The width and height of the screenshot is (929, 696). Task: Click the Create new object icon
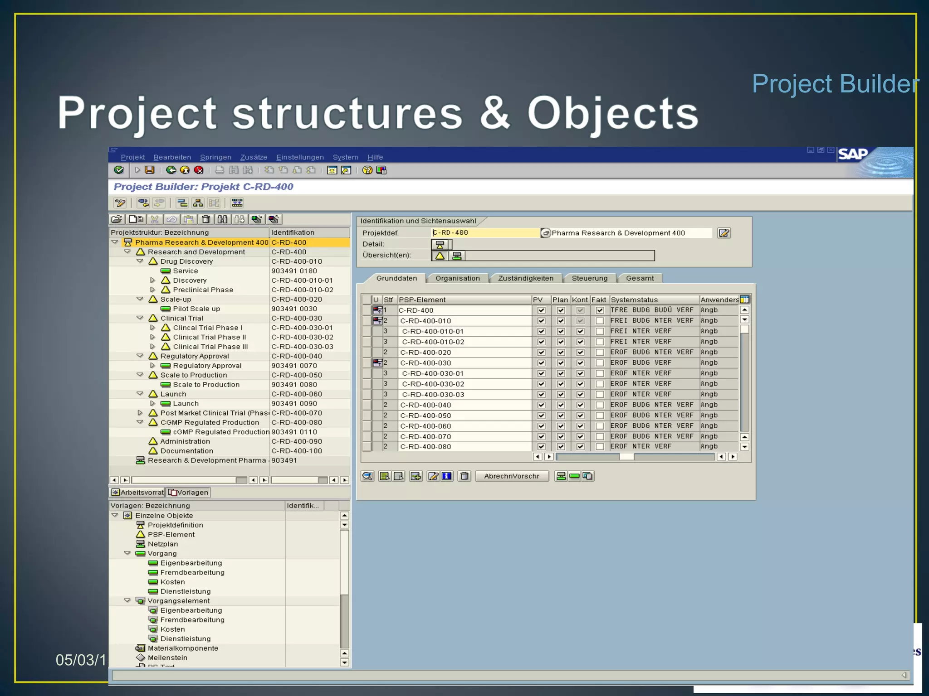coord(136,219)
